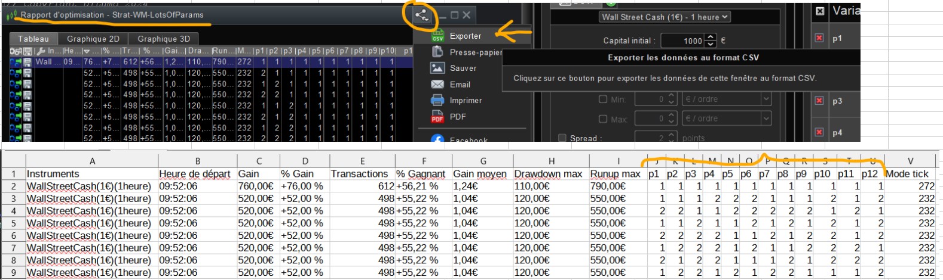Remove variable p1 with its red X
Screen dimensions: 943x280
pyautogui.click(x=819, y=38)
